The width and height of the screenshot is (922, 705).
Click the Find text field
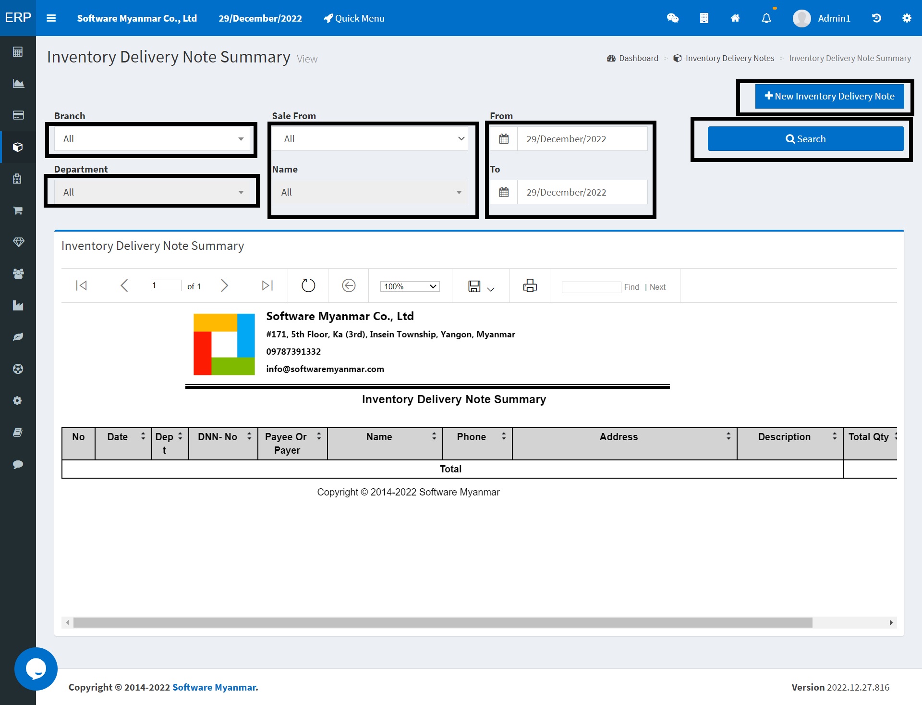coord(592,287)
